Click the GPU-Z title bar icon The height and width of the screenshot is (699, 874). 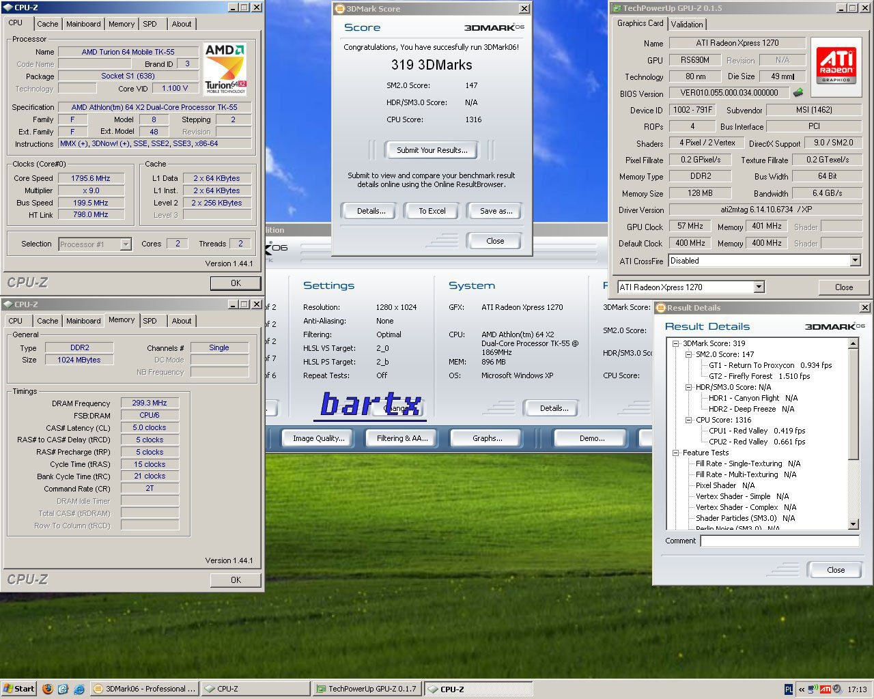point(616,8)
